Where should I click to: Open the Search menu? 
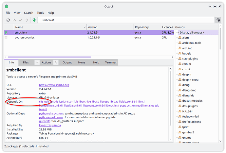(x=28, y=13)
